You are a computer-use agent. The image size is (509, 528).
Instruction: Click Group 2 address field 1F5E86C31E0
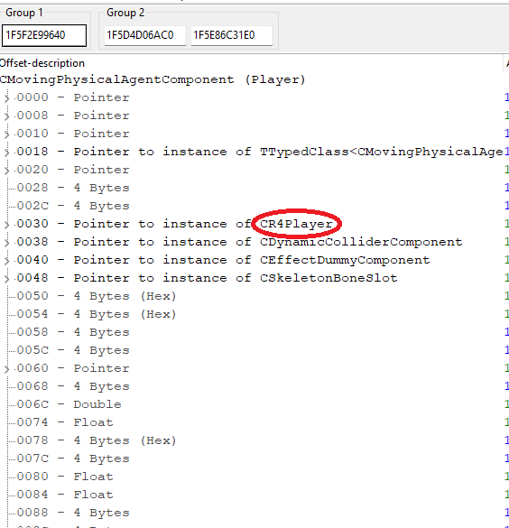(x=232, y=35)
